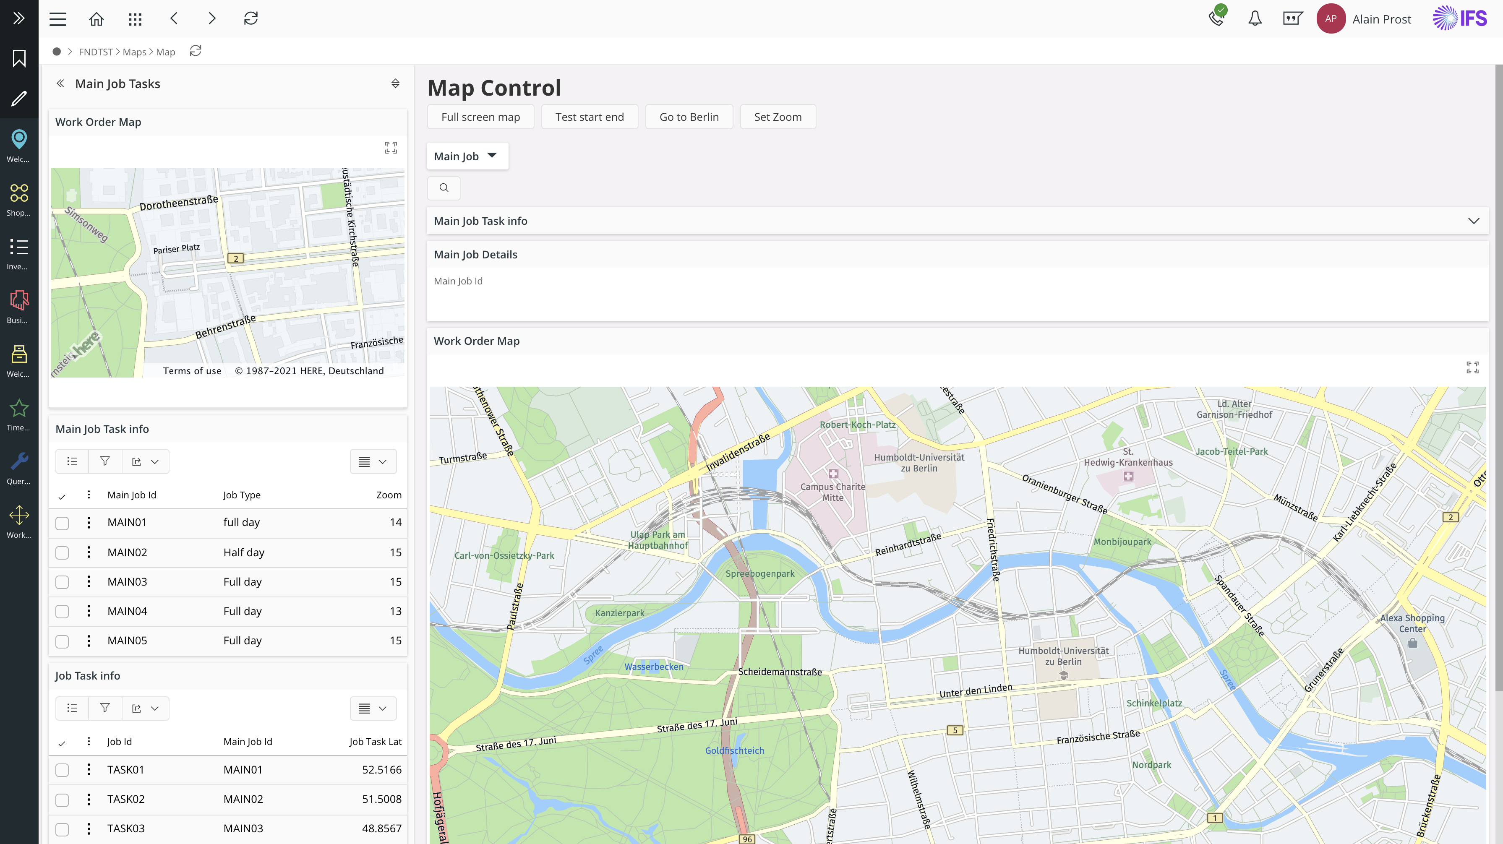The image size is (1503, 844).
Task: Check the MAIN01 row checkbox
Action: [62, 523]
